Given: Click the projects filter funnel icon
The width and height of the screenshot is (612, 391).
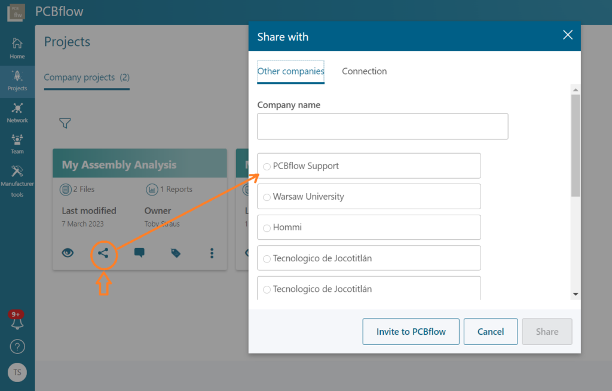Looking at the screenshot, I should click(x=65, y=123).
